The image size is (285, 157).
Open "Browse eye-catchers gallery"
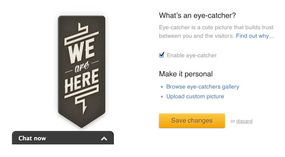coord(203,87)
